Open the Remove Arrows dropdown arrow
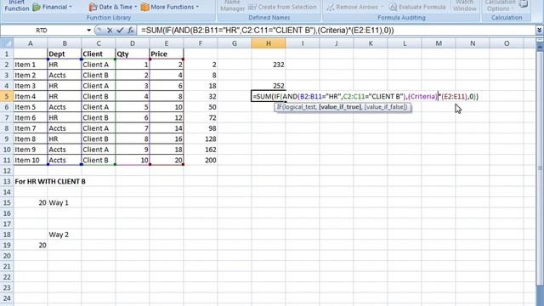The image size is (544, 306). (382, 7)
